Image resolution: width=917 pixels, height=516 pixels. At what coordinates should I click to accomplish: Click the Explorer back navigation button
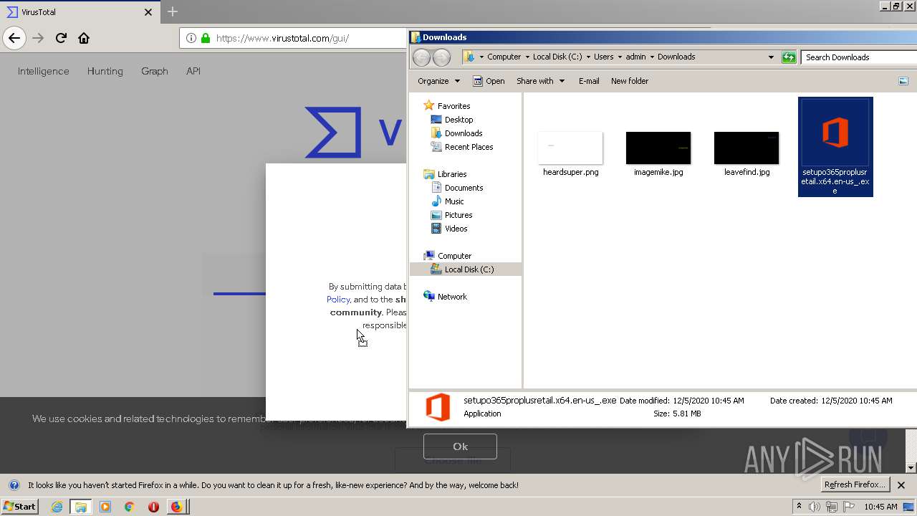click(x=422, y=57)
